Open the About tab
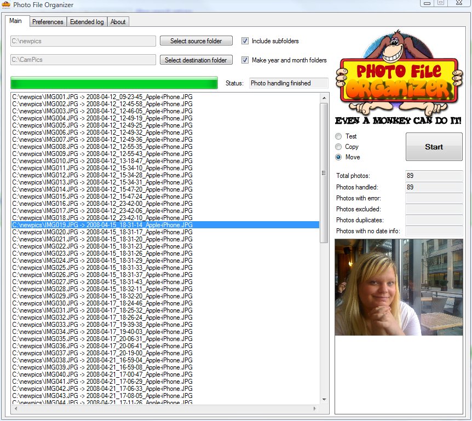The image size is (472, 421). (x=118, y=22)
